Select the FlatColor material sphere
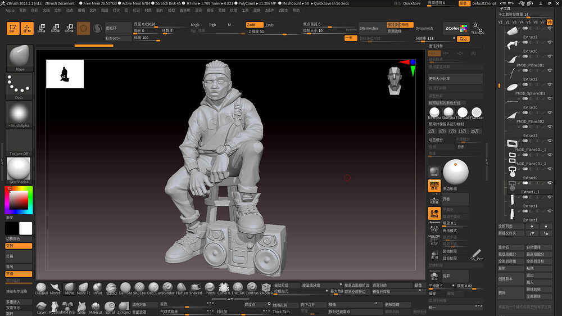The image size is (562, 316). tap(463, 112)
